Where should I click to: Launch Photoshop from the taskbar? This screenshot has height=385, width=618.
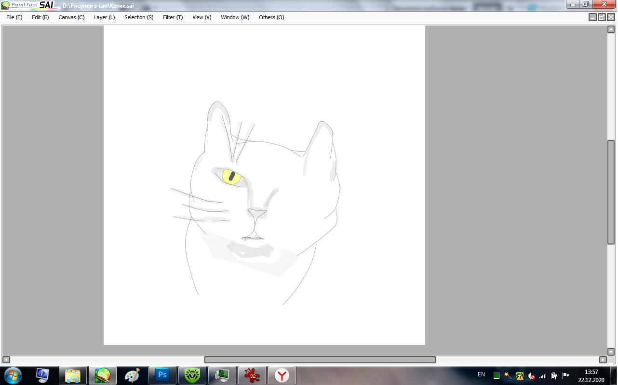[x=162, y=375]
